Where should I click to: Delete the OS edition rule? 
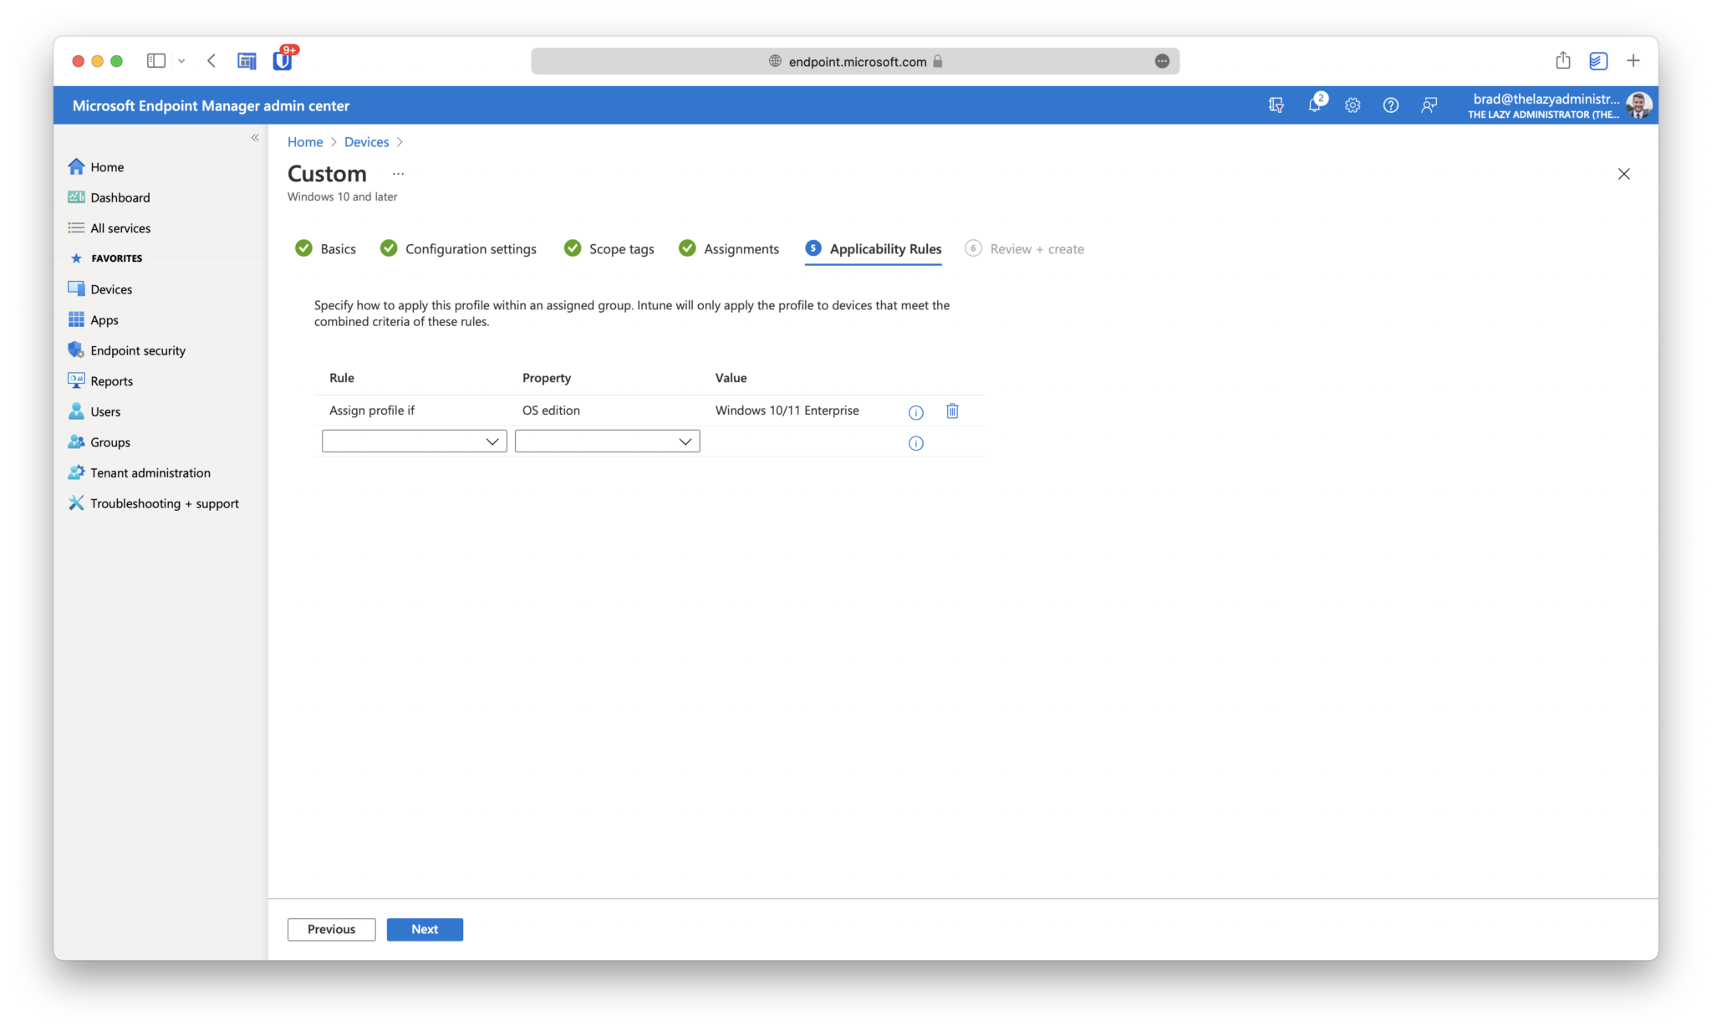(952, 411)
